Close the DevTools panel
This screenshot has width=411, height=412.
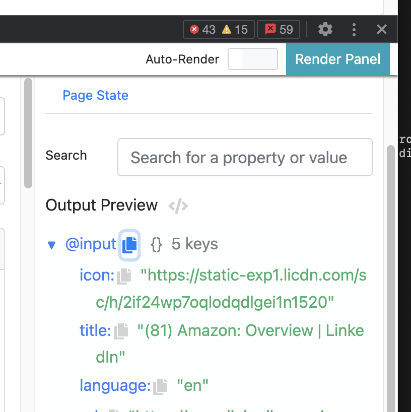382,29
